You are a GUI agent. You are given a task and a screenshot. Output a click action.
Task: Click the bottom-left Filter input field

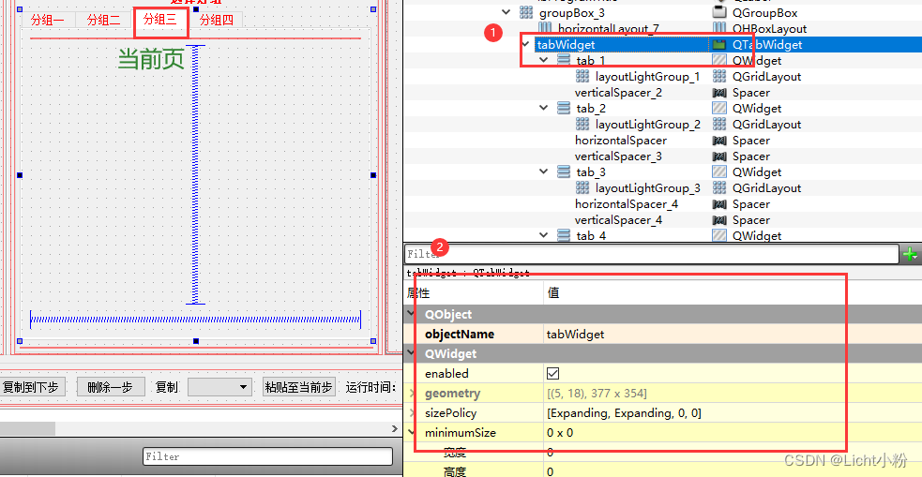tap(267, 456)
